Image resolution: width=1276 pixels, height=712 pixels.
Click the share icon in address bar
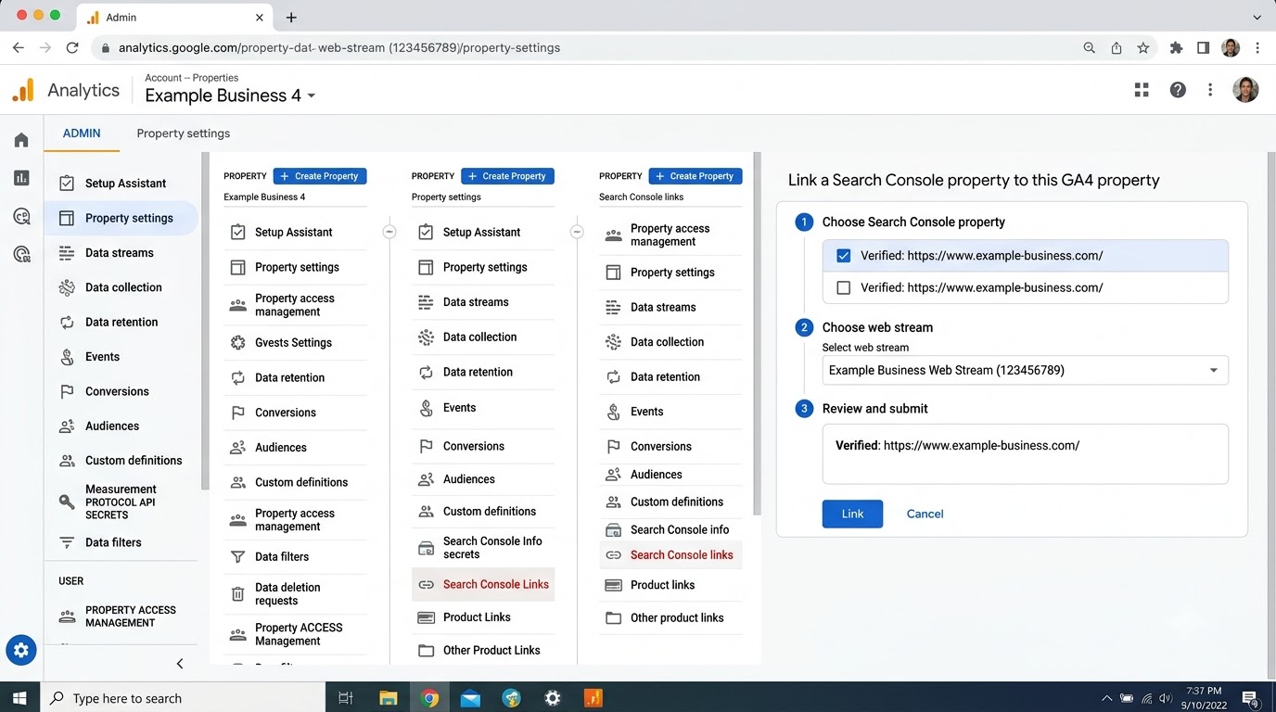pos(1116,47)
